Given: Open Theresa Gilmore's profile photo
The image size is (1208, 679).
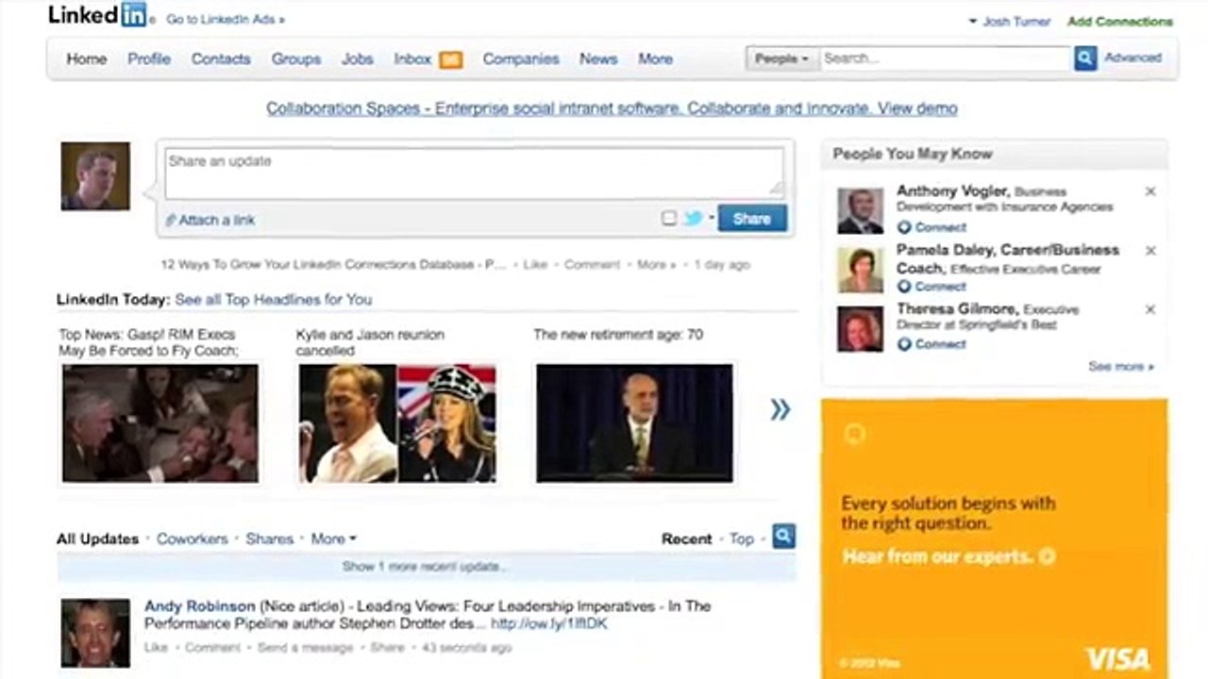Looking at the screenshot, I should click(860, 328).
